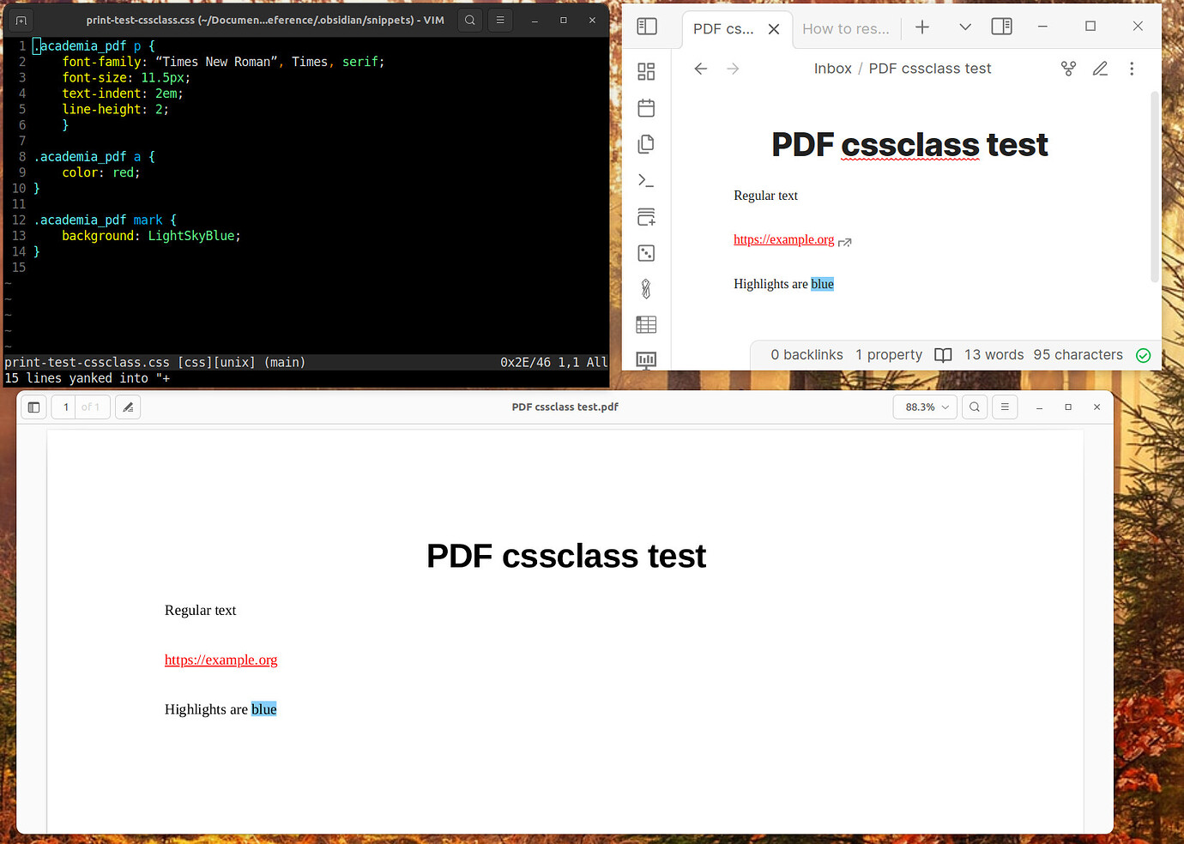Image resolution: width=1184 pixels, height=844 pixels.
Task: Toggle reading view with the pencil icon
Action: pyautogui.click(x=1100, y=68)
